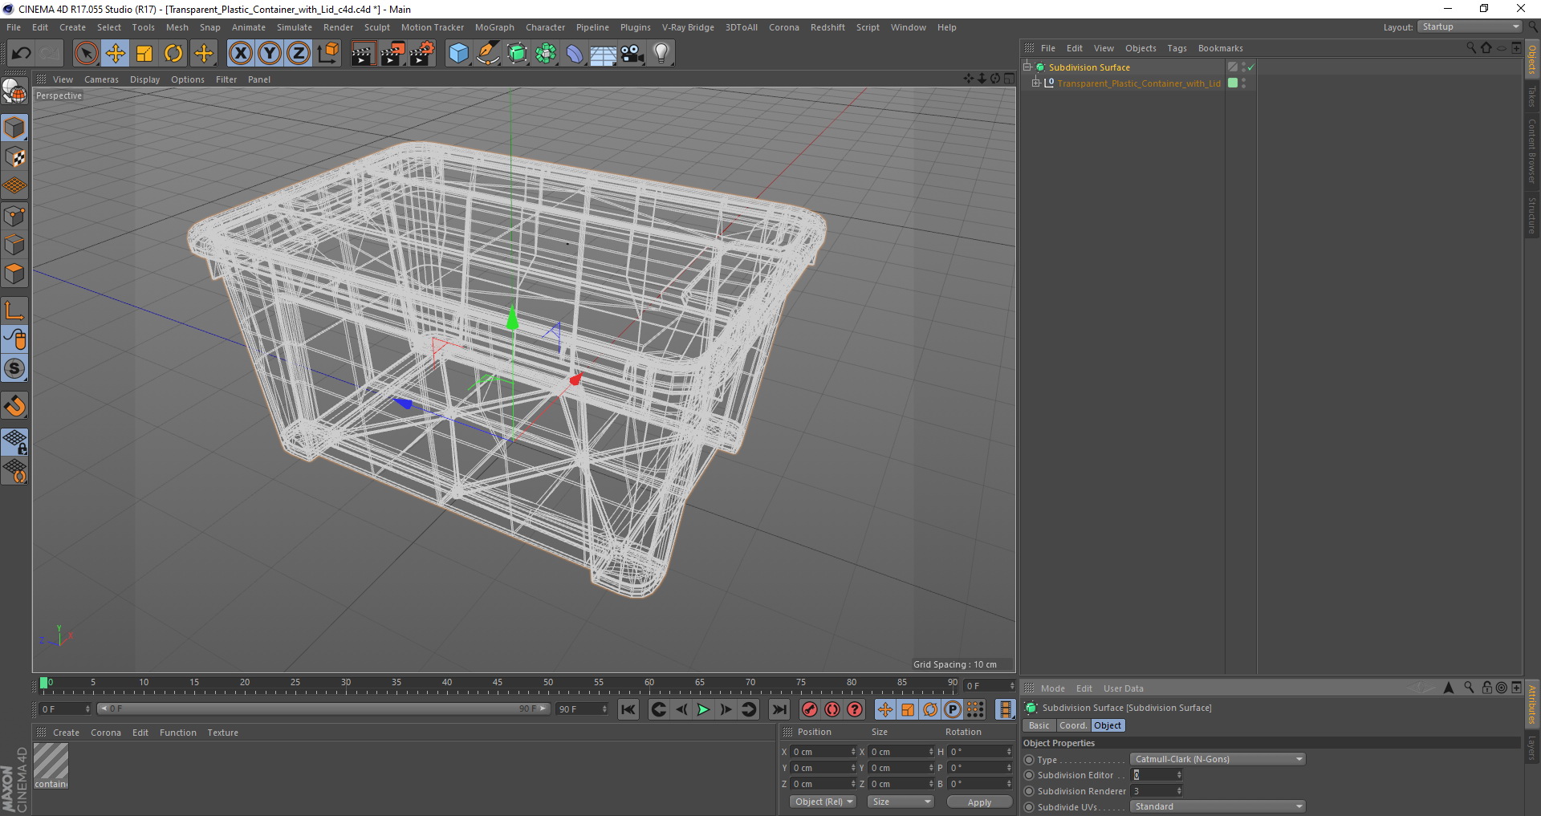This screenshot has width=1541, height=816.
Task: Open the Layout Startup dropdown
Action: [x=1470, y=26]
